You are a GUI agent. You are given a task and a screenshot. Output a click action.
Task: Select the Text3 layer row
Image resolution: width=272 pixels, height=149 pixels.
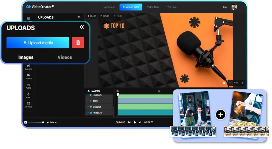coord(99,101)
